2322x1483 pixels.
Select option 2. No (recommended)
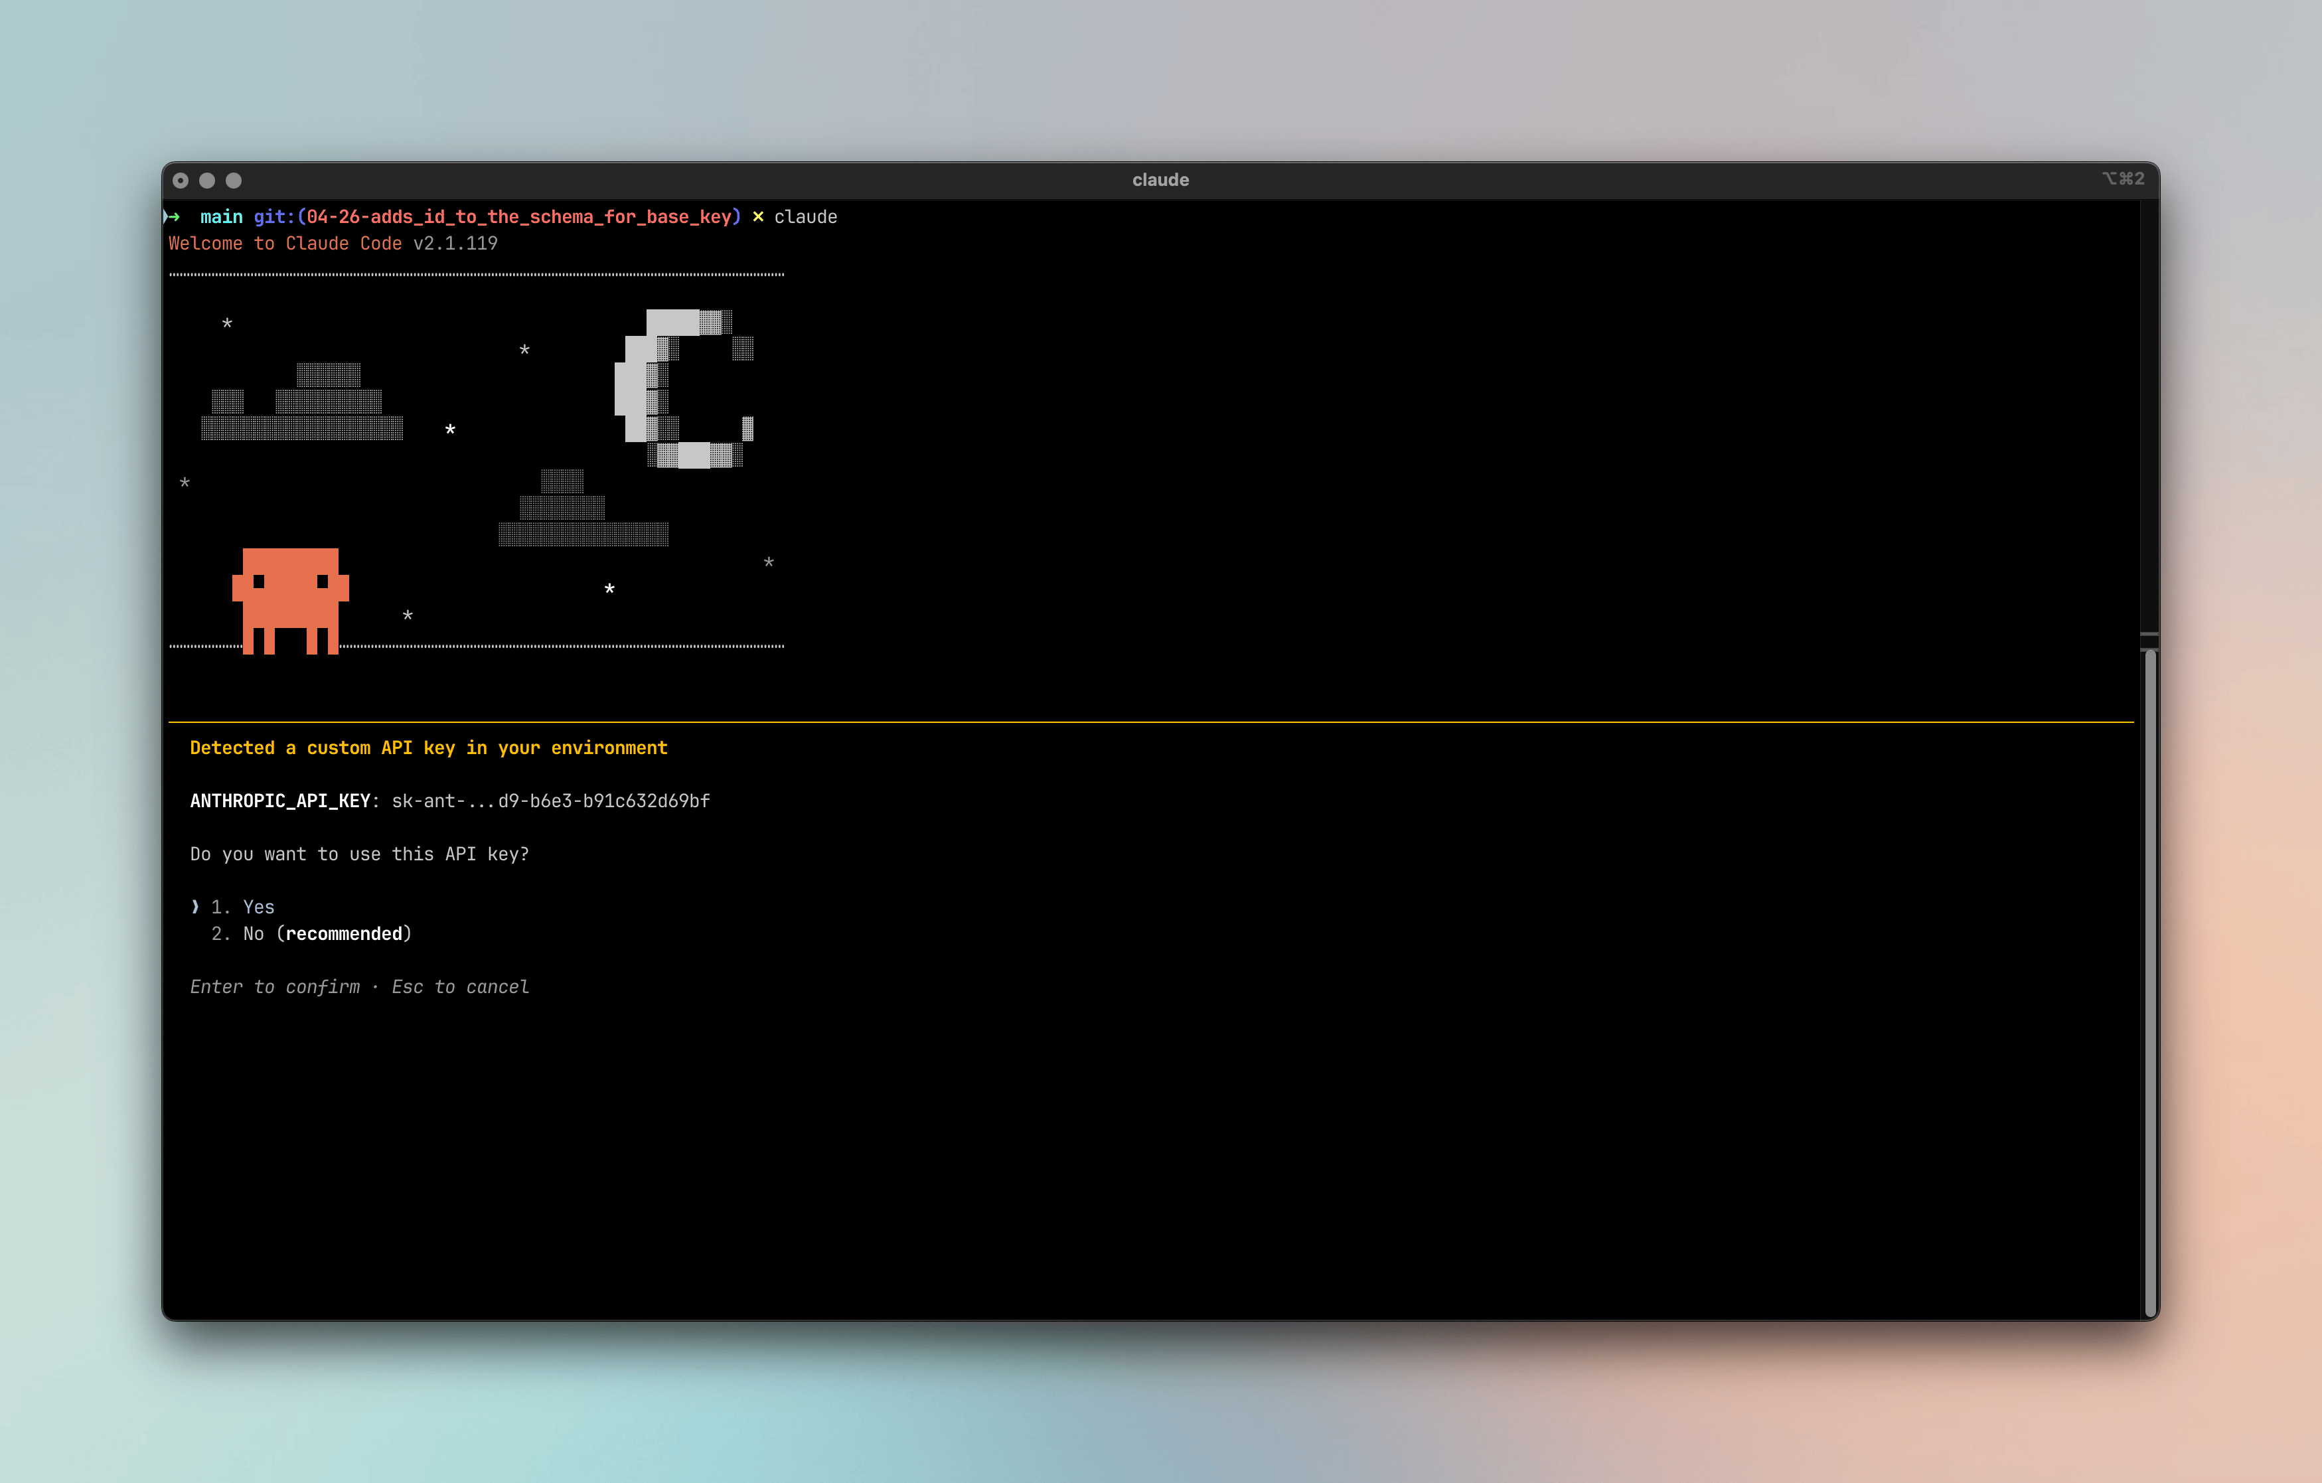(311, 933)
